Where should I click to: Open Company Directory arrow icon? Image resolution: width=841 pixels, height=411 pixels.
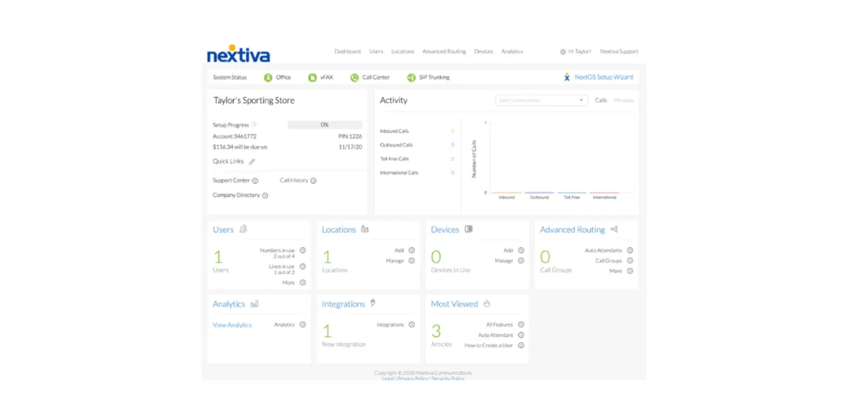tap(265, 196)
